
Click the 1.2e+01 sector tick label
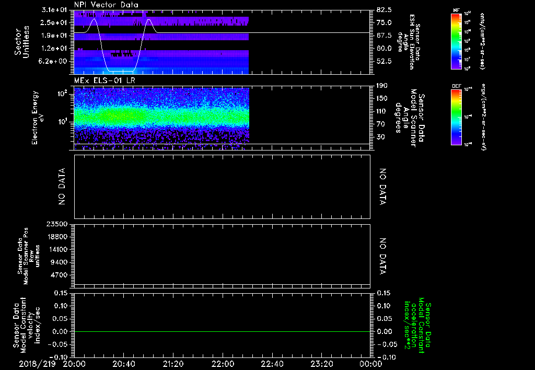(54, 49)
